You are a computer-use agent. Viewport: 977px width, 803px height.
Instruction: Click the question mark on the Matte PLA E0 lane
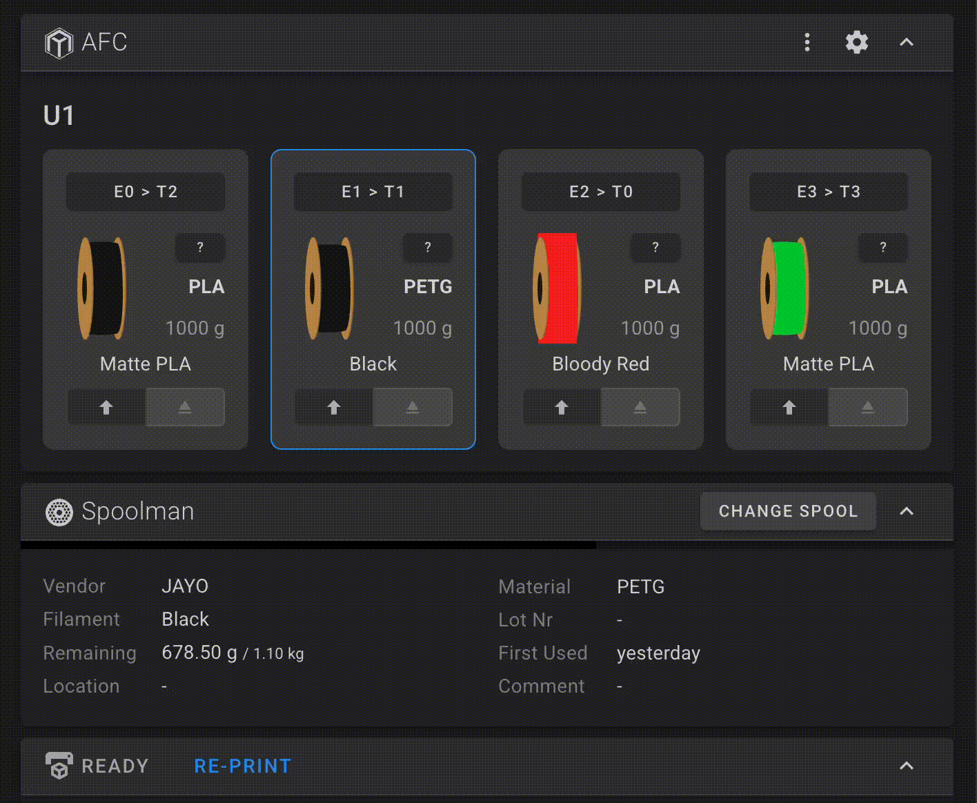(201, 248)
